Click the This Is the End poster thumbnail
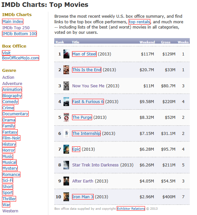The image size is (197, 215). [66, 70]
